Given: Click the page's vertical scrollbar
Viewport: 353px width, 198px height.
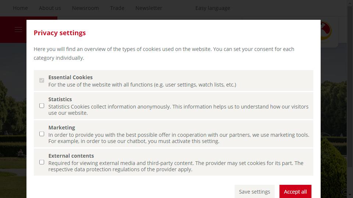Looking at the screenshot, I should click(350, 99).
